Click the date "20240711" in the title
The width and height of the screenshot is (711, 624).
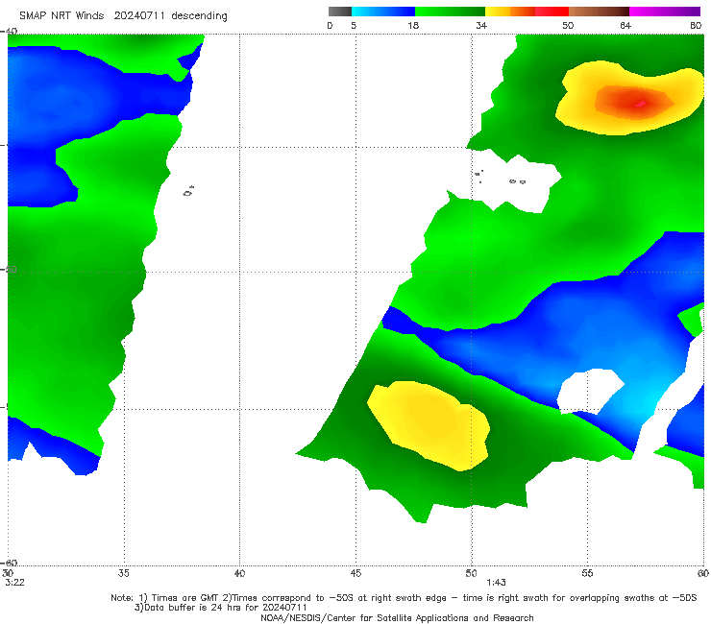[x=138, y=15]
